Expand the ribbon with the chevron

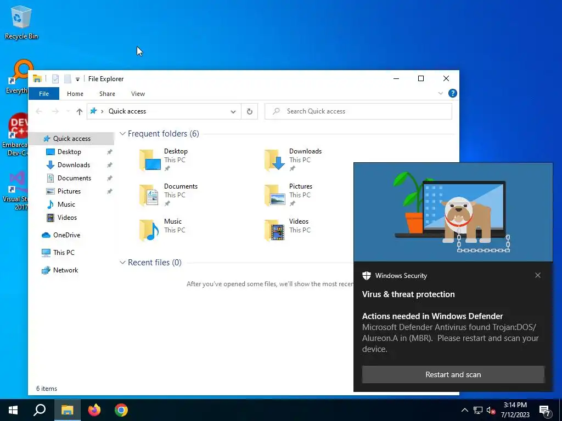[441, 93]
